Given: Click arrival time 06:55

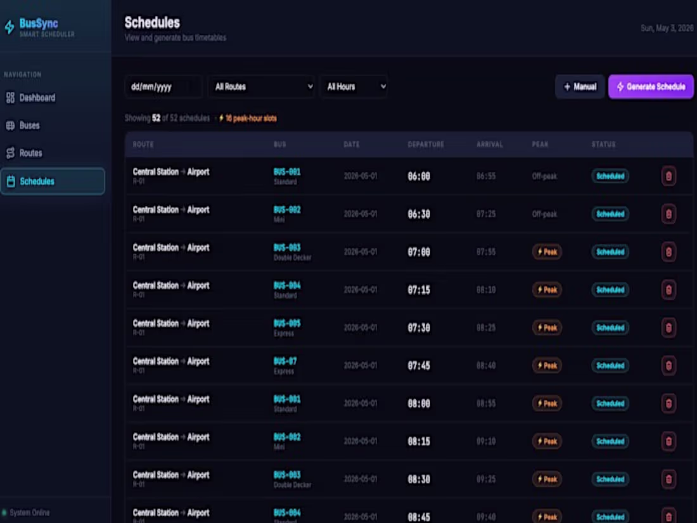Looking at the screenshot, I should click(x=486, y=176).
